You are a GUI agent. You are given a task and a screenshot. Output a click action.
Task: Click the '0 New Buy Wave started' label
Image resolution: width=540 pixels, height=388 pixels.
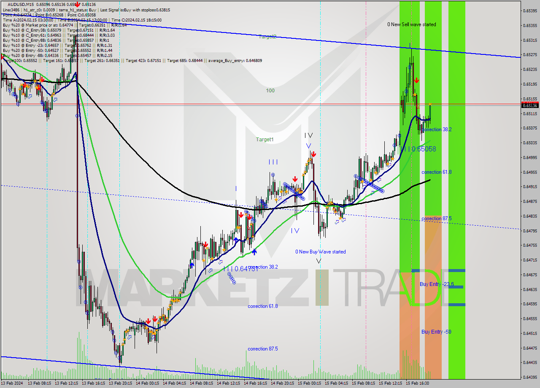tap(320, 252)
